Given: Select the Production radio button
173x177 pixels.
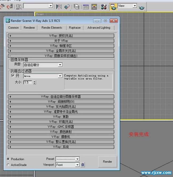Looking at the screenshot, I should (8, 159).
